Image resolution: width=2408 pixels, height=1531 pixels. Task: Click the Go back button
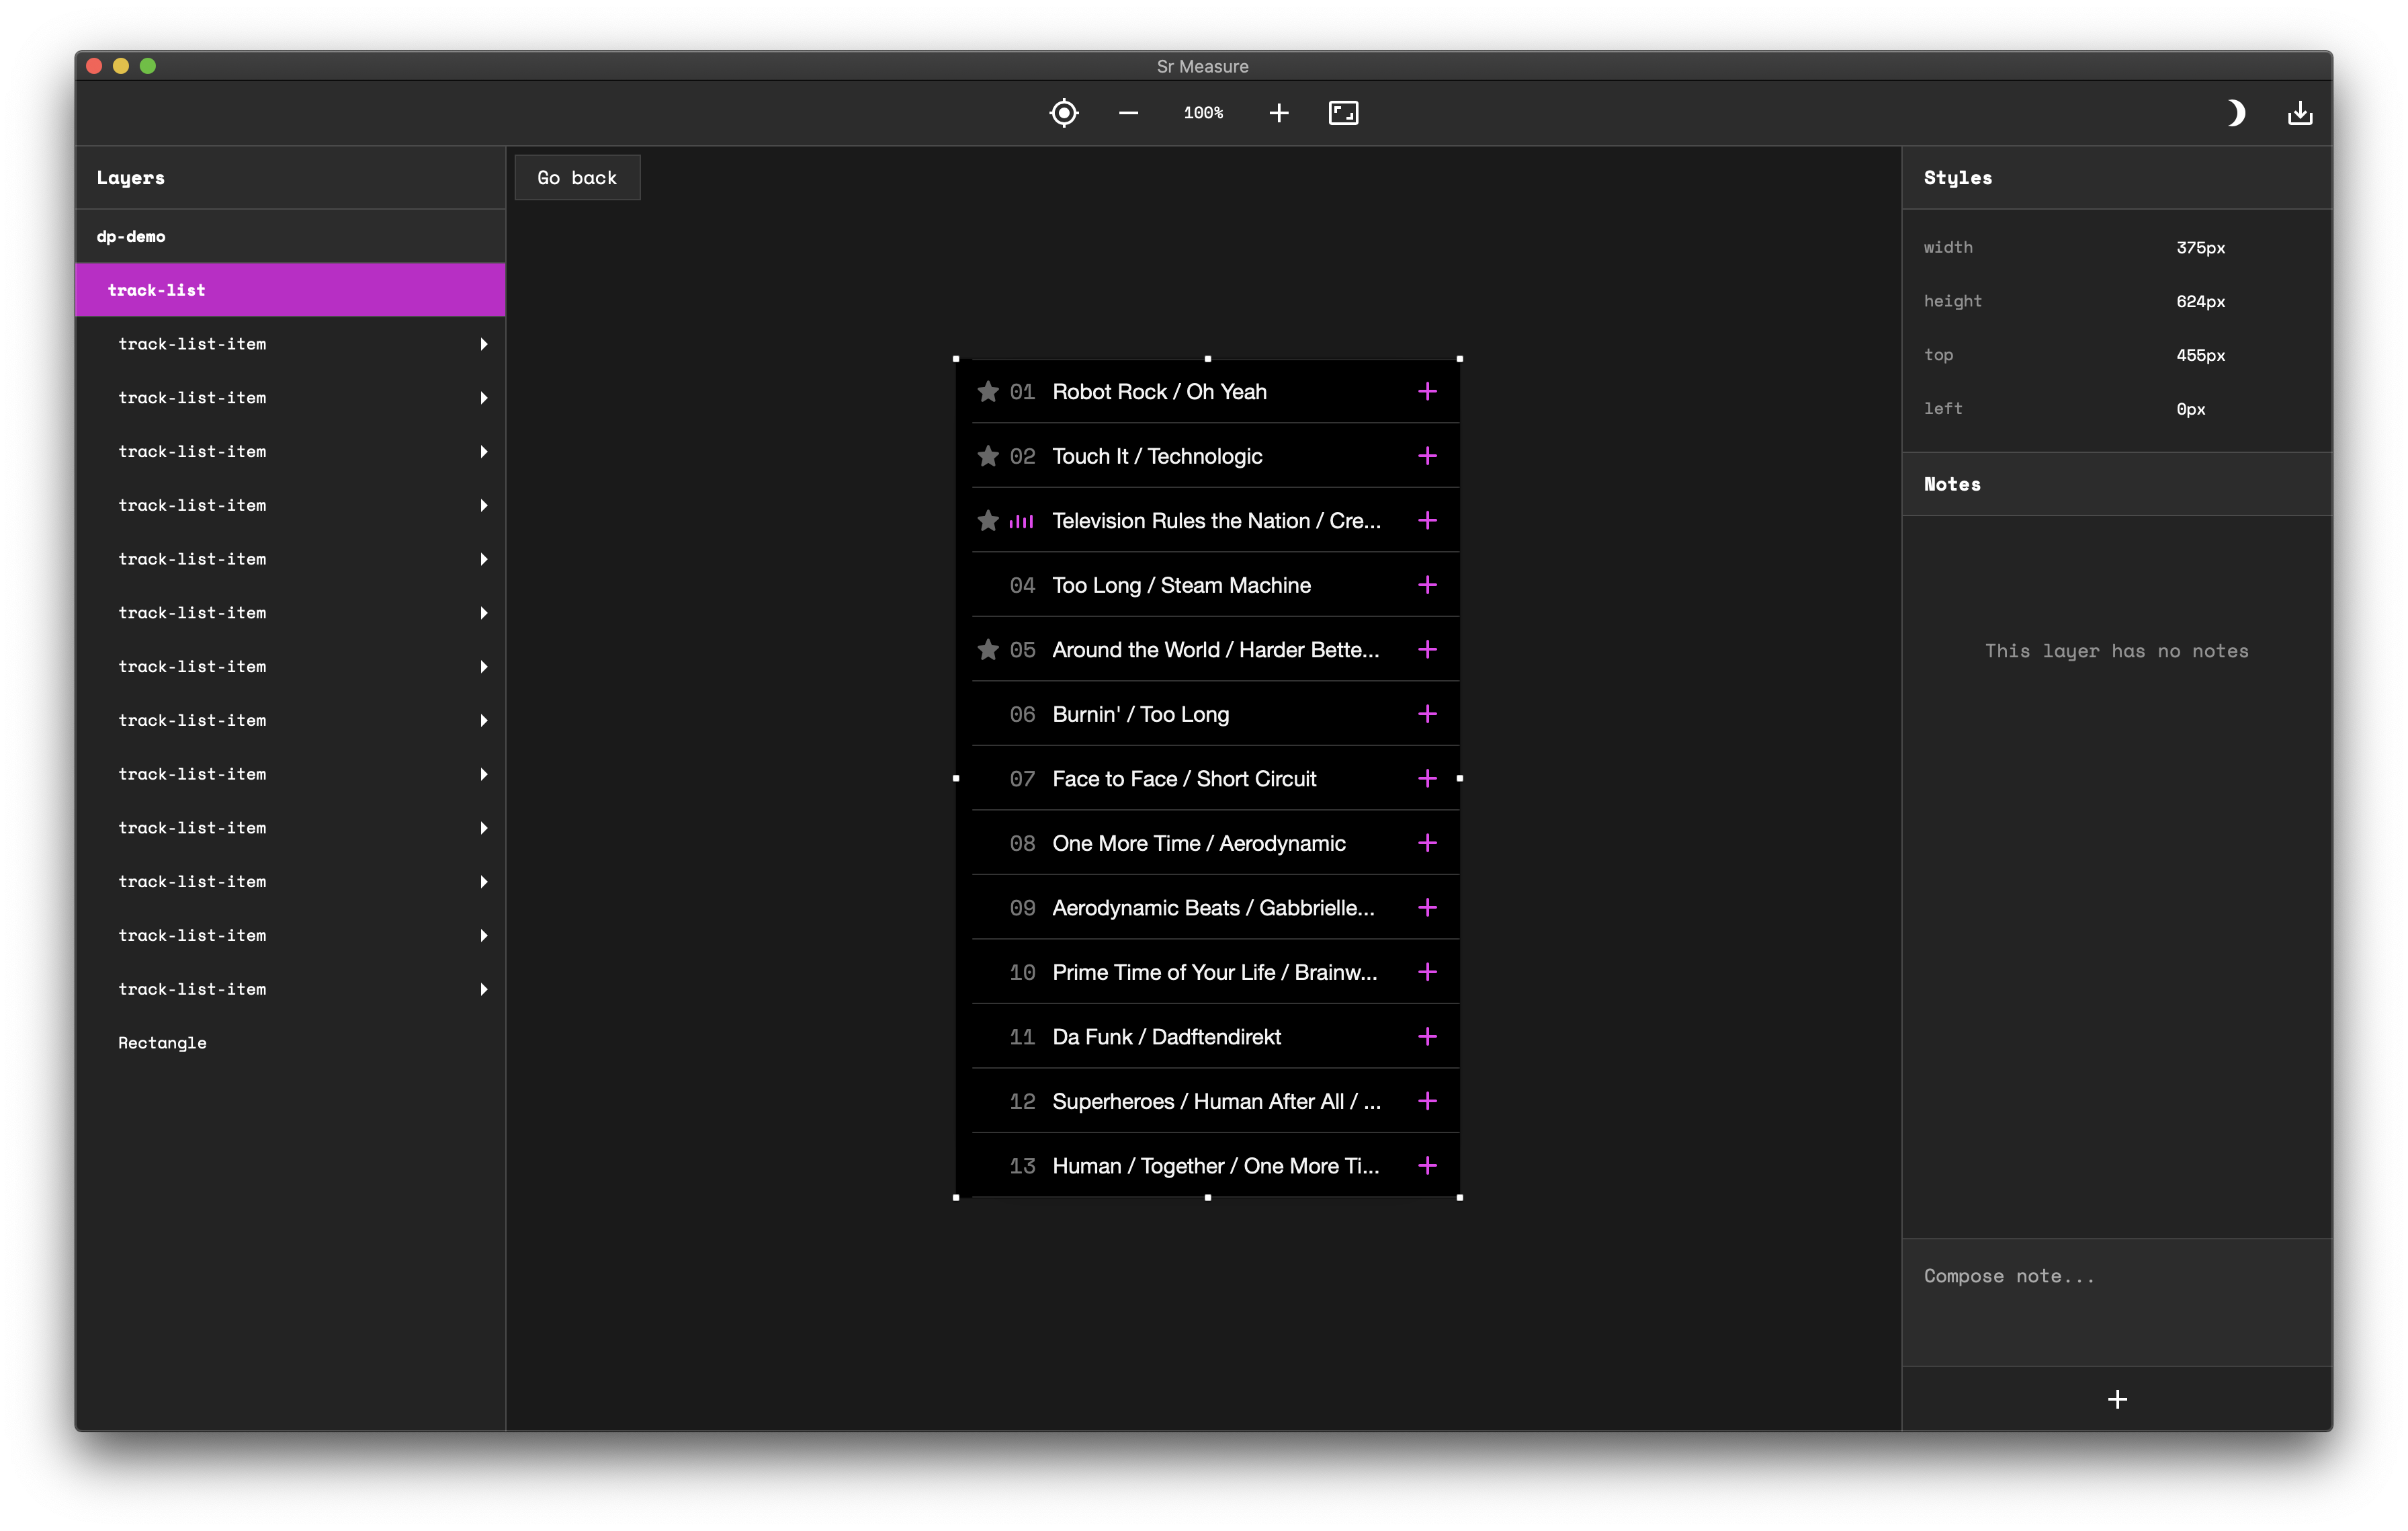(x=577, y=178)
